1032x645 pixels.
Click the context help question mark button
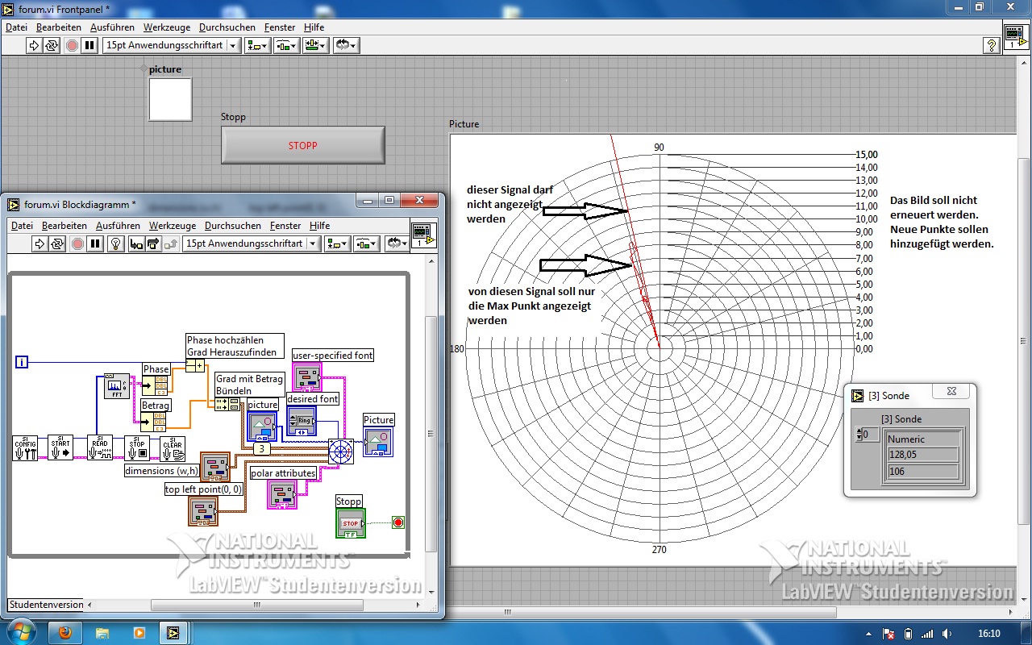click(x=991, y=46)
